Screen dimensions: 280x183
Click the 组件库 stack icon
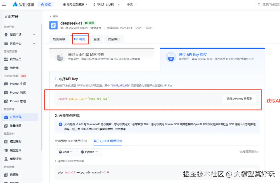tap(6, 68)
